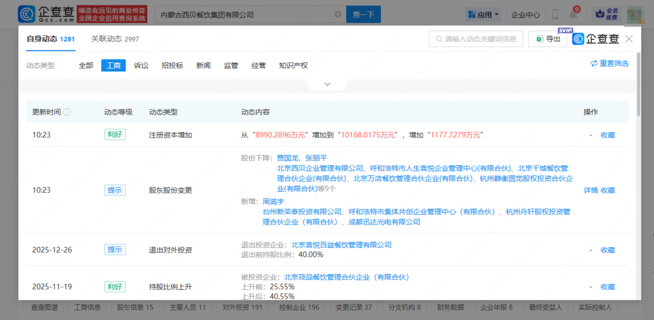Close the dynamics popup panel
Screen dimensions: 654x320
point(629,39)
